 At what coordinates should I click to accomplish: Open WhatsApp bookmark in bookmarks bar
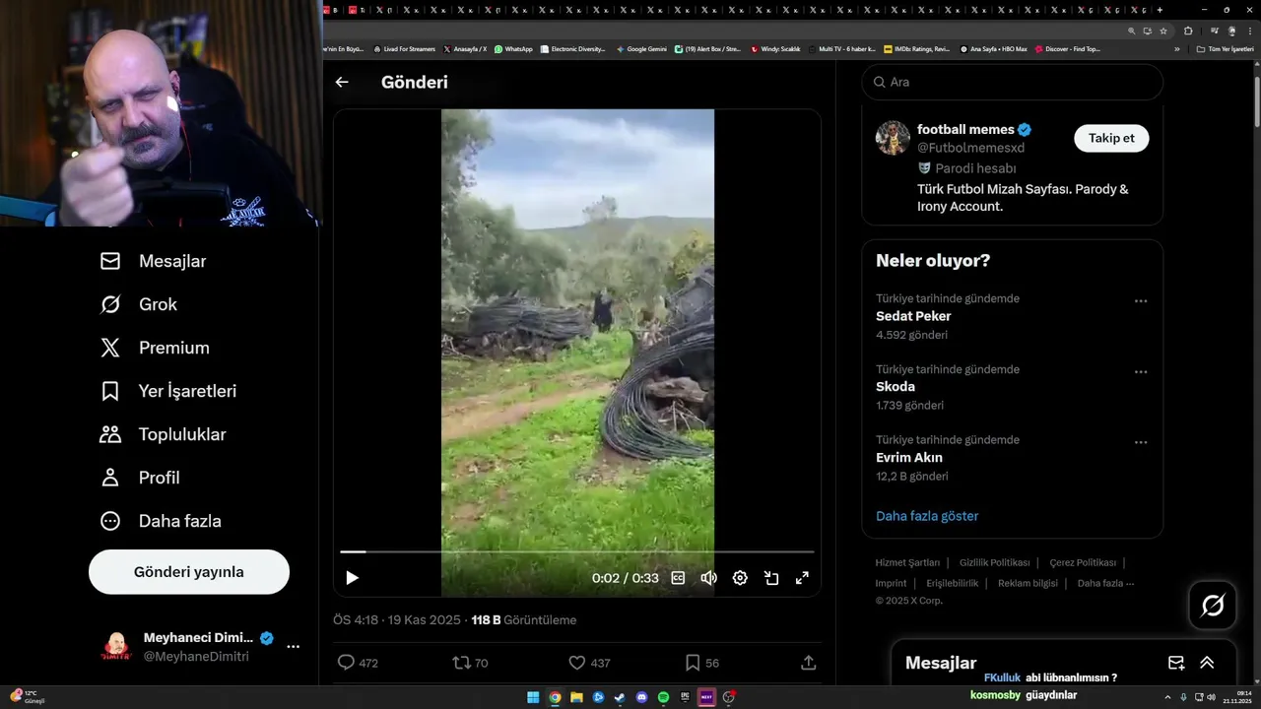tap(513, 48)
